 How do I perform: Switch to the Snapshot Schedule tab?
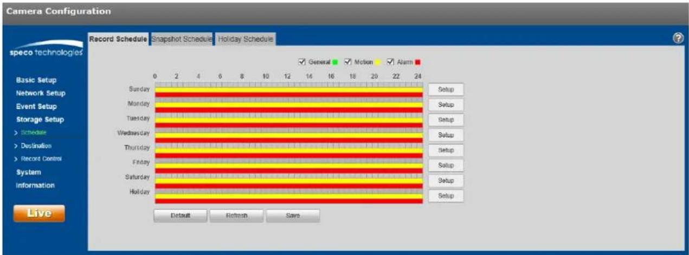coord(182,39)
